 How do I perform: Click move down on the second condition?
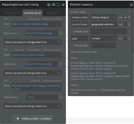tap(34, 50)
